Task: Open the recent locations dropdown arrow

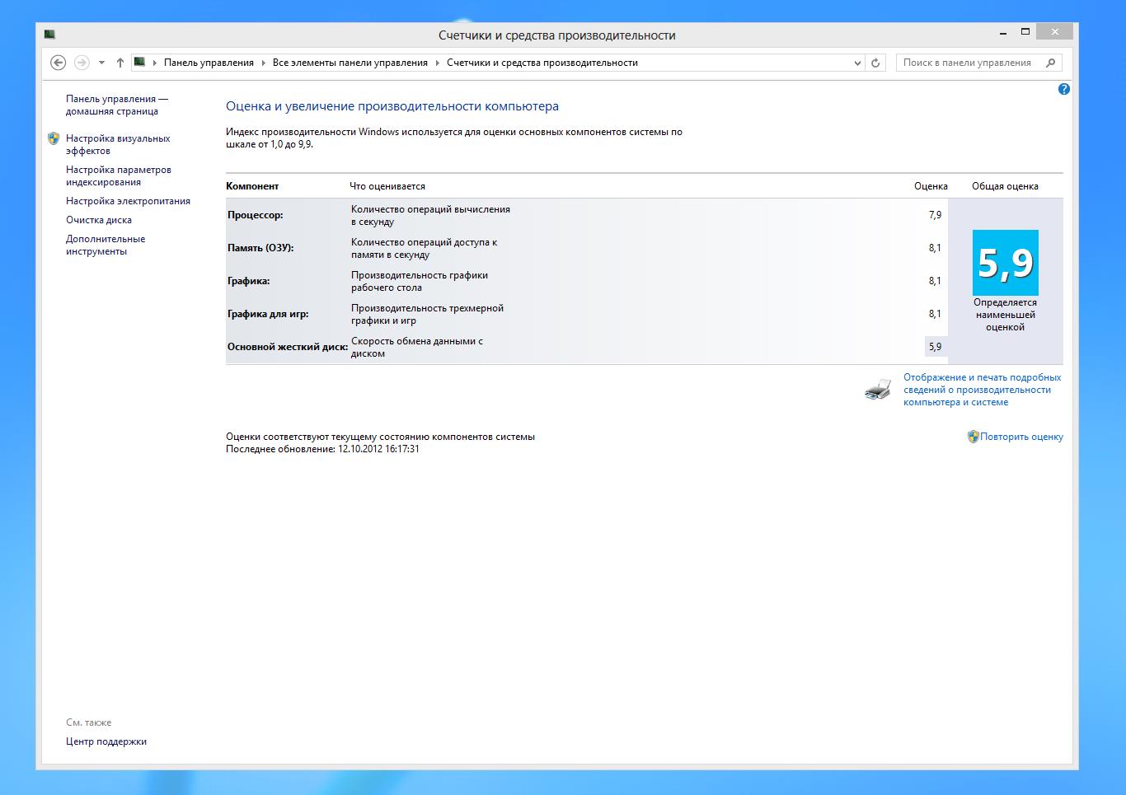Action: (101, 63)
